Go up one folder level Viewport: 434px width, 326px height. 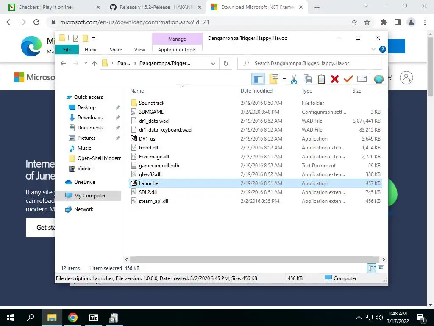click(95, 64)
